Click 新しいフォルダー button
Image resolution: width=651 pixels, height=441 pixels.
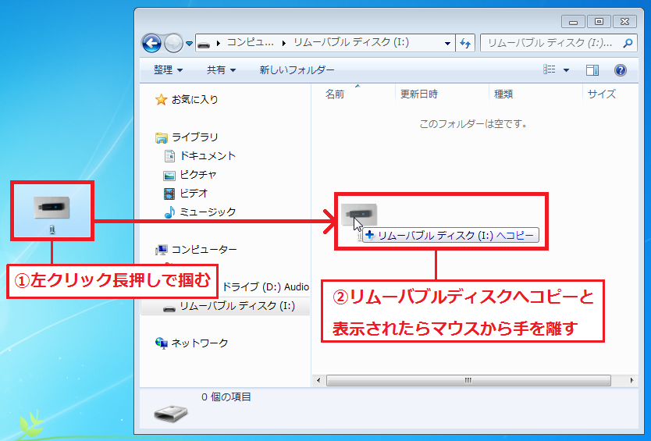297,70
